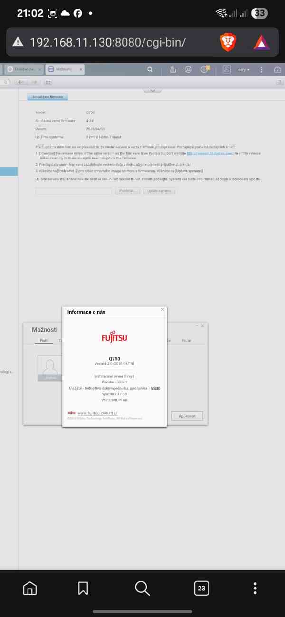The width and height of the screenshot is (285, 617).
Task: Open the control panel grid view button
Action: 48,82
